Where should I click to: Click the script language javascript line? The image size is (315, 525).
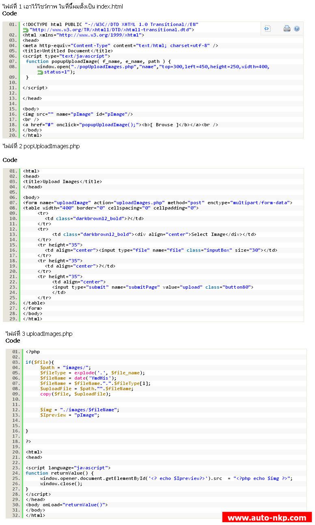coord(68,468)
